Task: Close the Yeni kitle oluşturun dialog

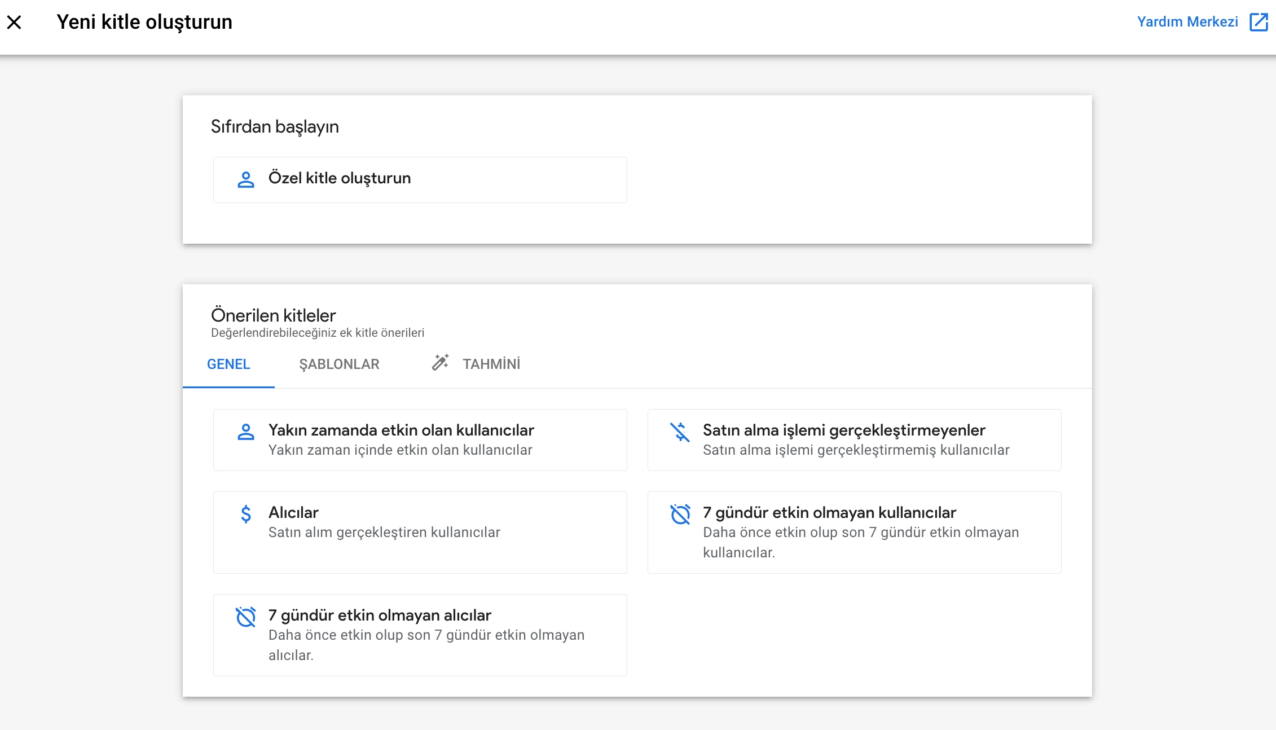Action: [14, 23]
